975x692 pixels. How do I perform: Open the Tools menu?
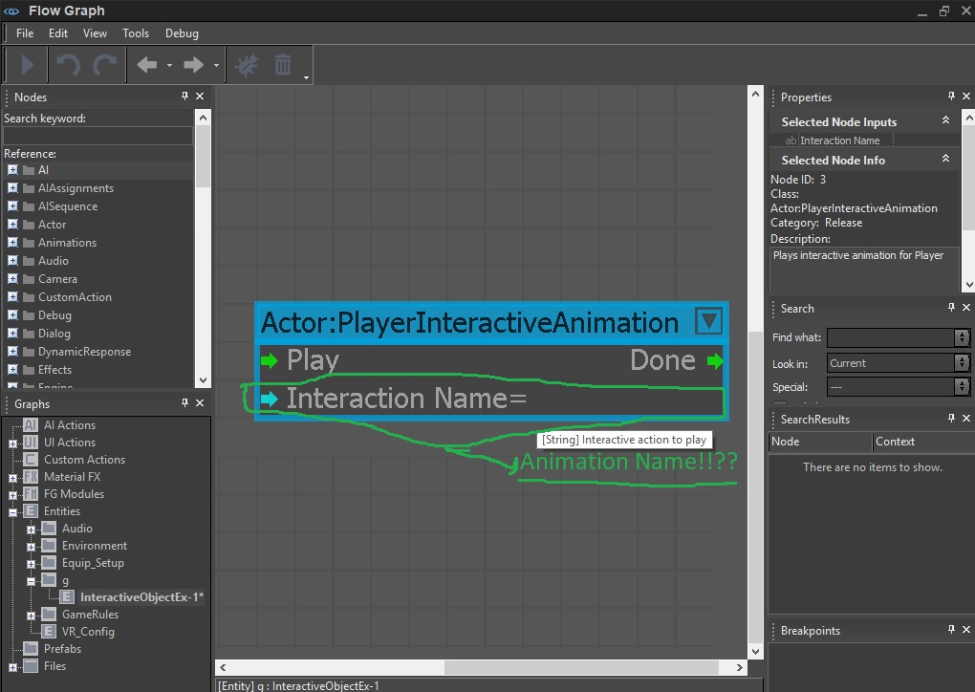click(136, 32)
